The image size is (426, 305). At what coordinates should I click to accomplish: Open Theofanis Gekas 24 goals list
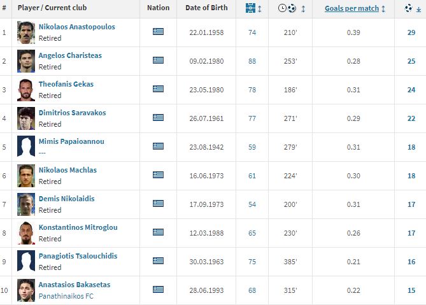[411, 90]
